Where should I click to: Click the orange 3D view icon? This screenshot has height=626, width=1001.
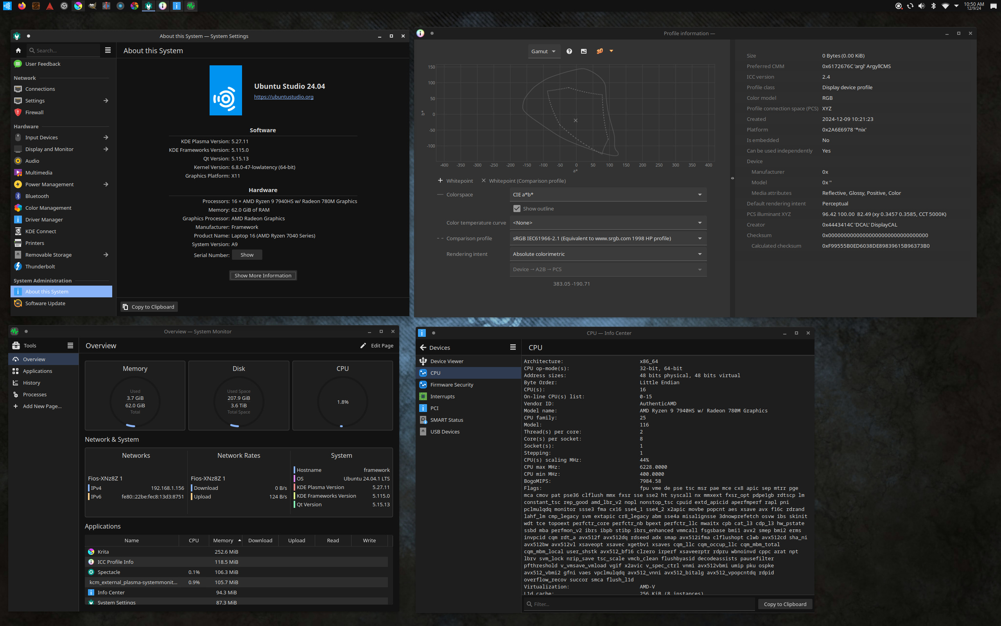pos(599,51)
